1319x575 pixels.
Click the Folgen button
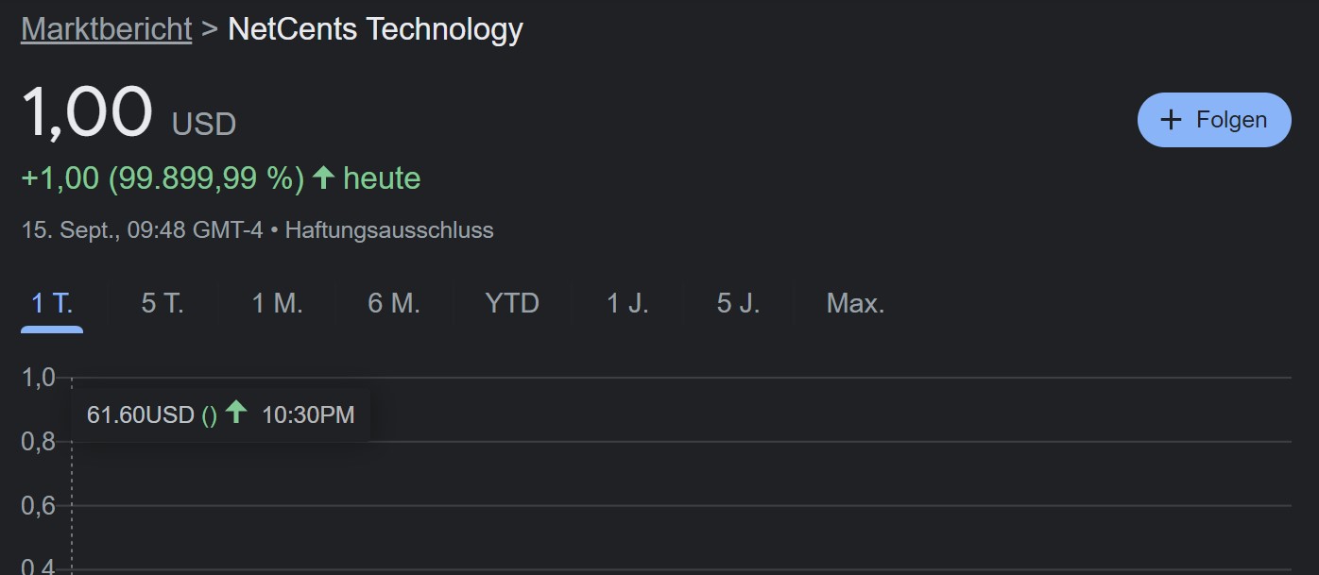(1214, 120)
